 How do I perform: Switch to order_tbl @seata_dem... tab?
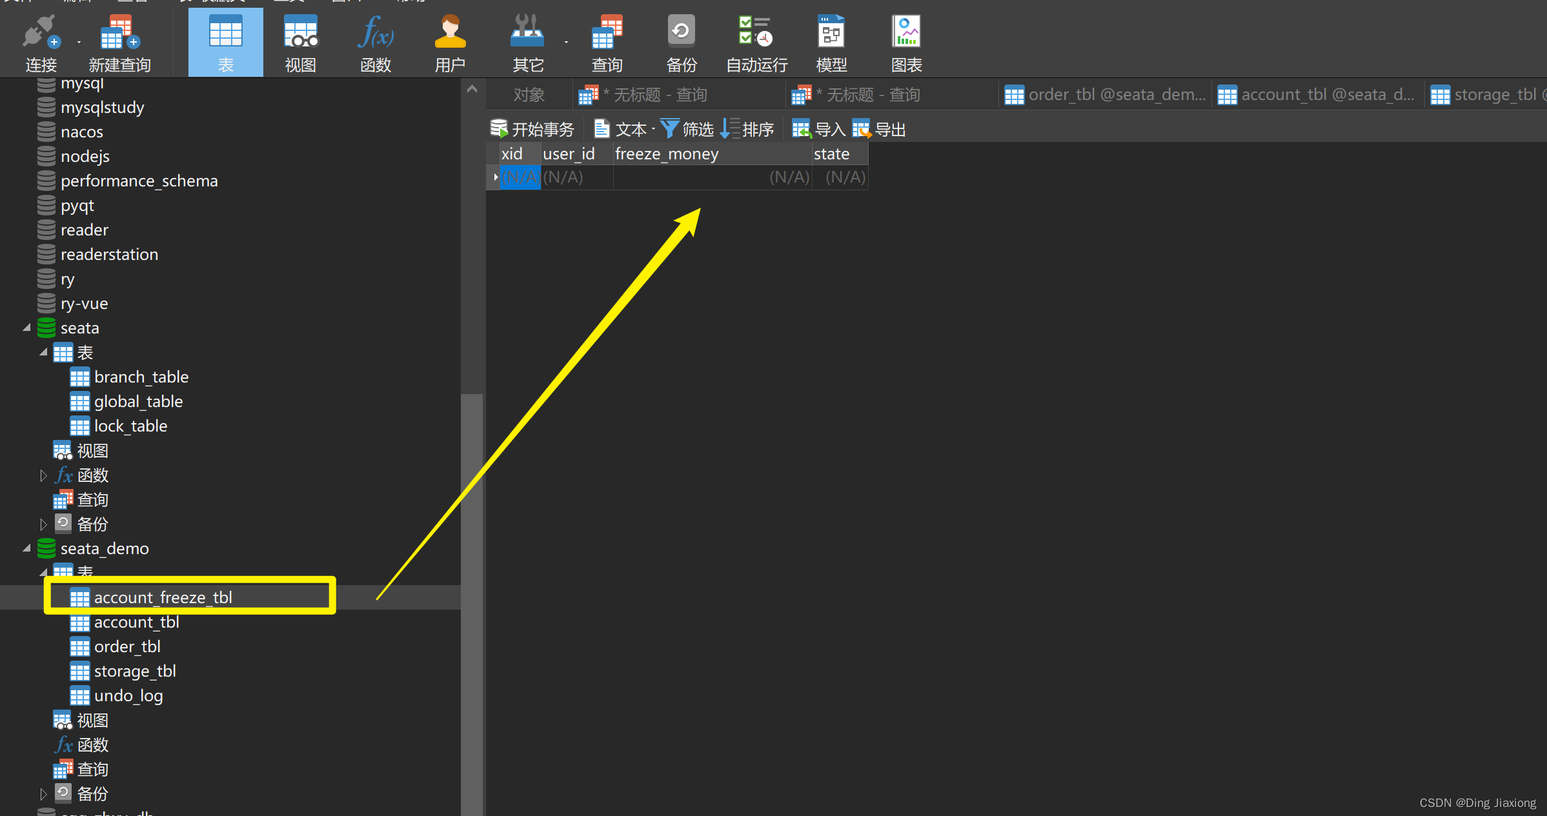[x=1105, y=95]
